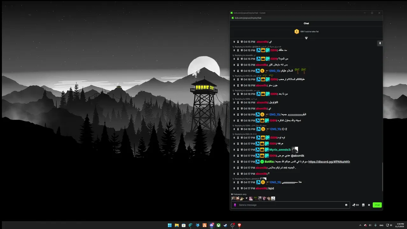
Task: Select the last quick emote in the row
Action: [x=273, y=198]
